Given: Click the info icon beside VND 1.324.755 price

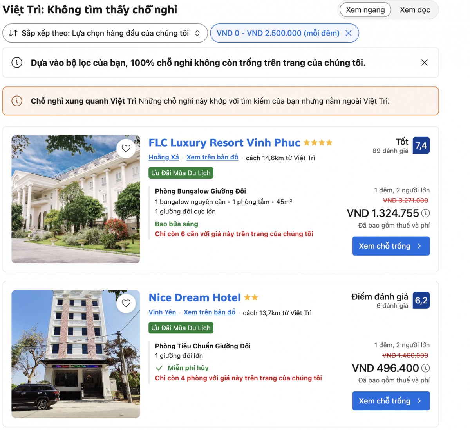Looking at the screenshot, I should 426,213.
